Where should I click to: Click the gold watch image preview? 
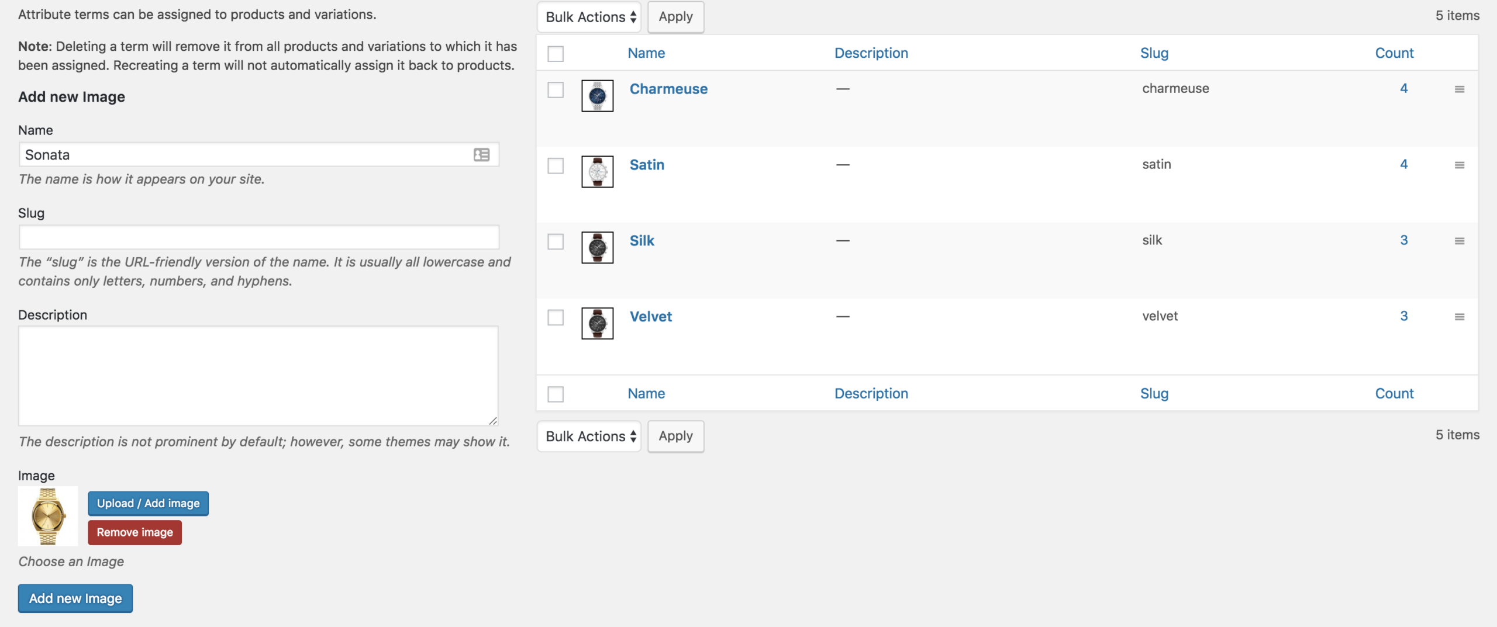click(47, 515)
